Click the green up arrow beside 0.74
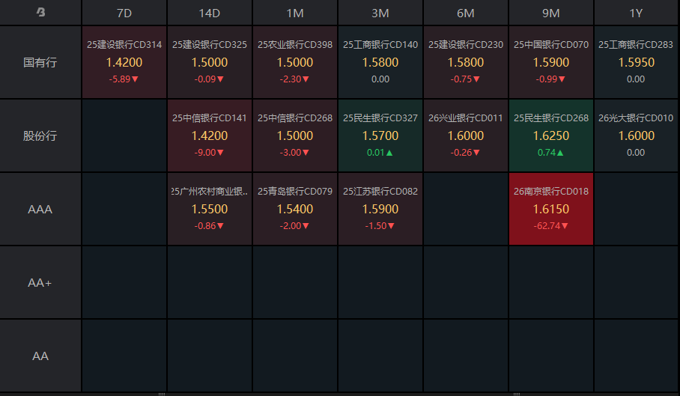 point(561,153)
